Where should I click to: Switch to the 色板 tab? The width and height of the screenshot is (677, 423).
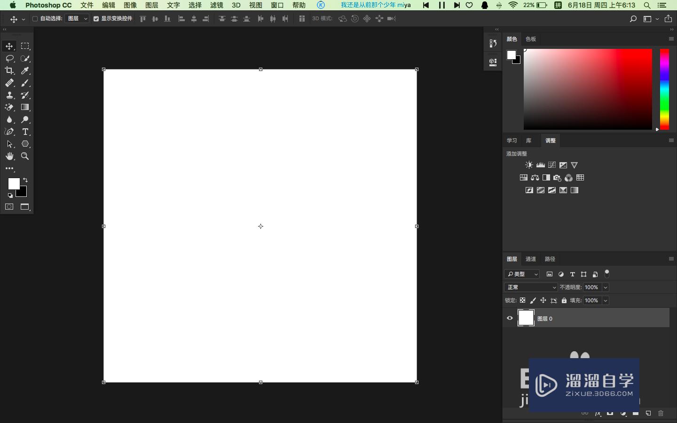coord(531,39)
